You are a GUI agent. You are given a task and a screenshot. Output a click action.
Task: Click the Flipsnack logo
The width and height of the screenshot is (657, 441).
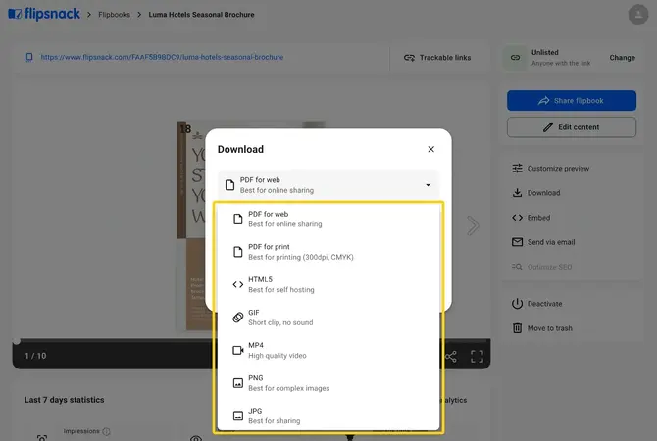tap(44, 14)
